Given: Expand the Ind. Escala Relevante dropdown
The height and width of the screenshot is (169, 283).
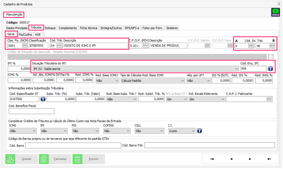Looking at the screenshot, I should 222,99.
